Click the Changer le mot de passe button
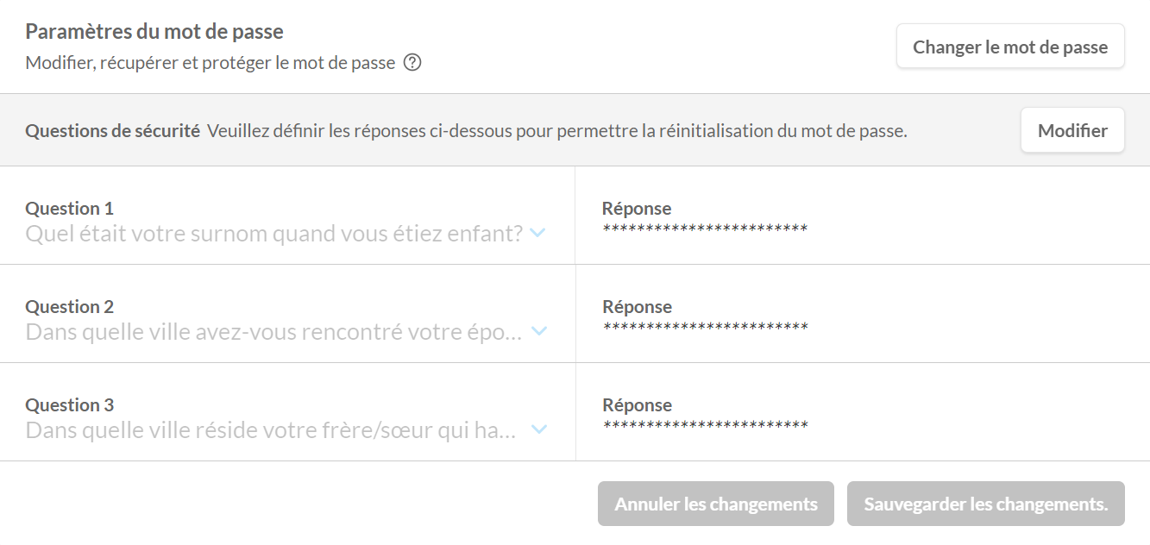Screen dimensions: 1150x545 tap(1010, 47)
